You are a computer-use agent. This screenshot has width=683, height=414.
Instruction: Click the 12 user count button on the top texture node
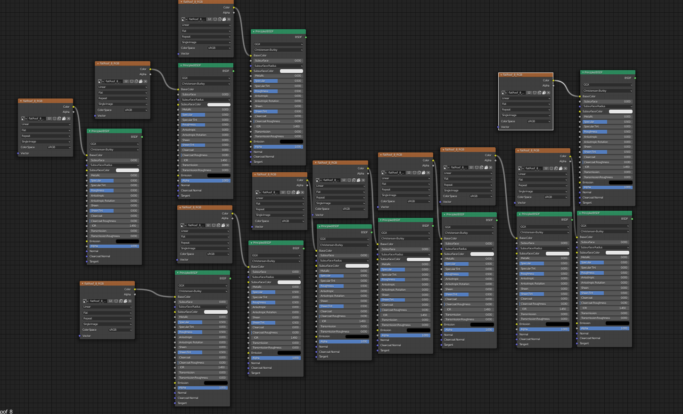[210, 19]
